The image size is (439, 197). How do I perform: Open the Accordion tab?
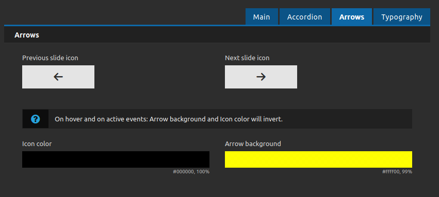click(304, 17)
